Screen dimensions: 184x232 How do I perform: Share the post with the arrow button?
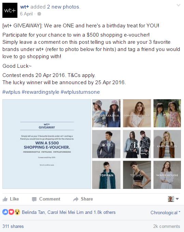(83, 199)
